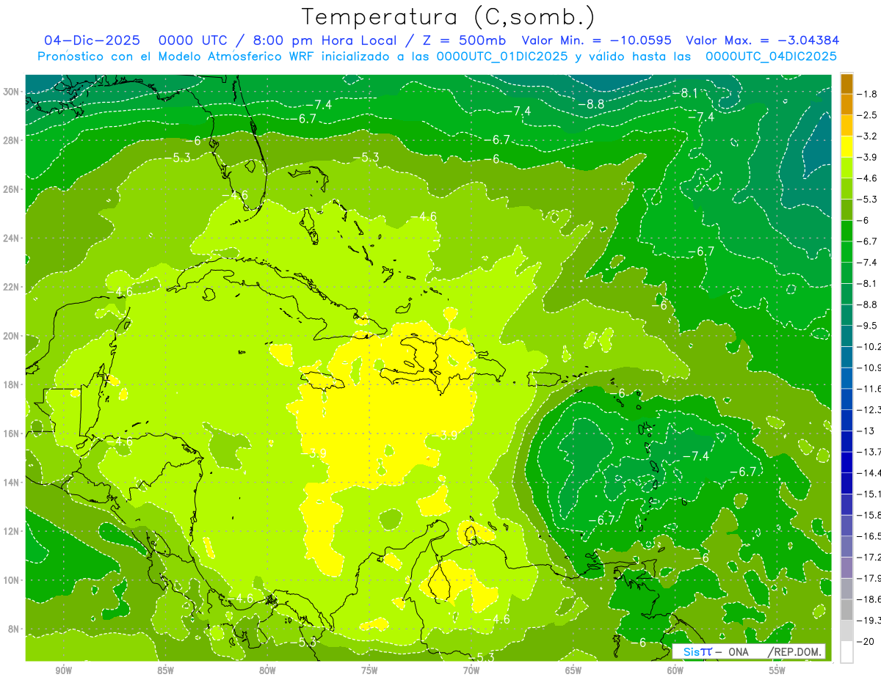The width and height of the screenshot is (881, 680).
Task: Click the '-9.5' colorbar value
Action: tap(868, 325)
